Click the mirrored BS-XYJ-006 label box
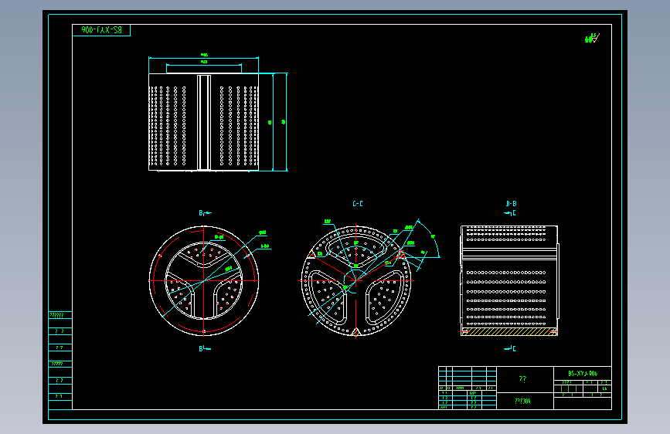The image size is (670, 434). coord(101,30)
